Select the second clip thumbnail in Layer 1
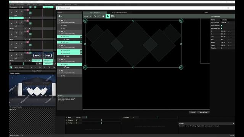Screen dimensions: 244x137 (48, 56)
